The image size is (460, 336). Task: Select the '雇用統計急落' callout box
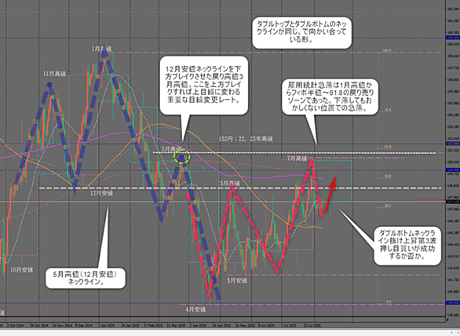pyautogui.click(x=330, y=97)
